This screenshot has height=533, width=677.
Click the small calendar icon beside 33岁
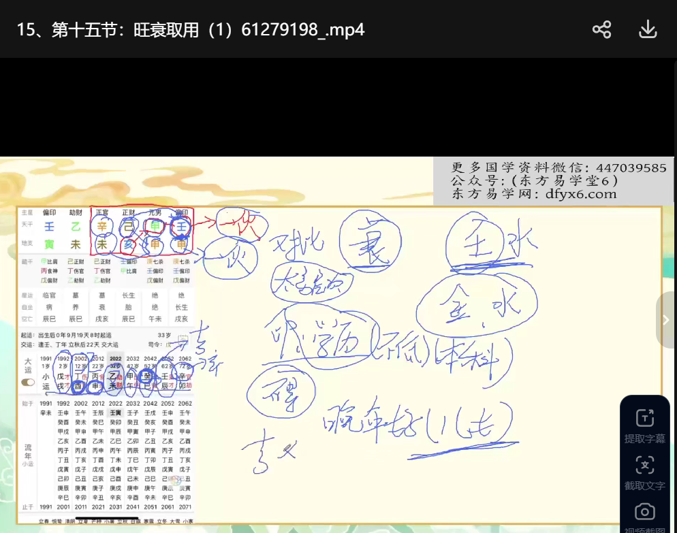point(183,338)
